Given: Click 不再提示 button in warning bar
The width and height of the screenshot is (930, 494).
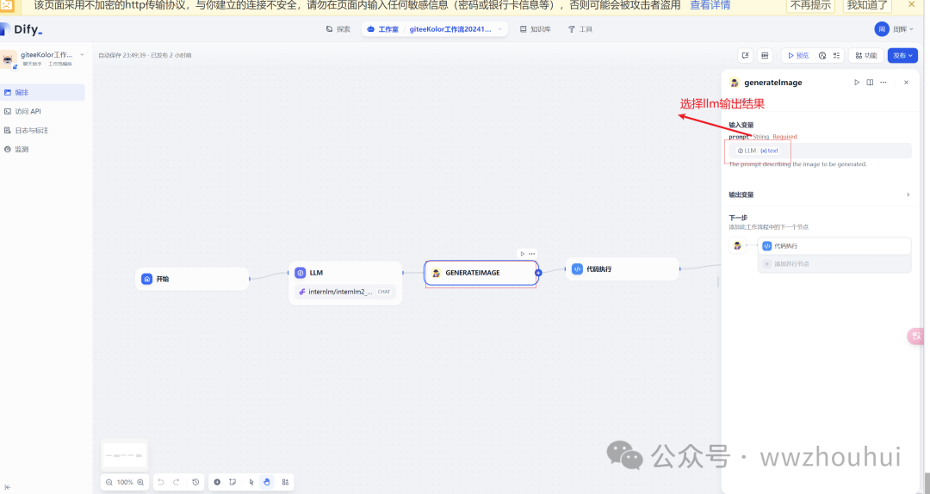Looking at the screenshot, I should 811,5.
